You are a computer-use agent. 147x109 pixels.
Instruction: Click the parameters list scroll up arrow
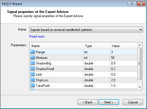[x=140, y=45]
